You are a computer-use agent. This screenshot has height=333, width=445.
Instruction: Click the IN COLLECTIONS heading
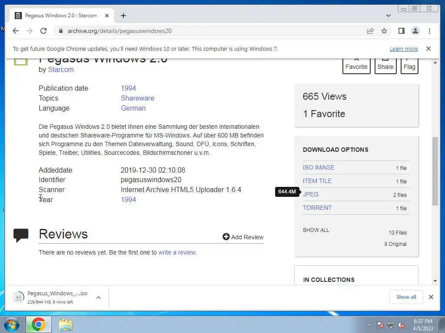click(329, 280)
